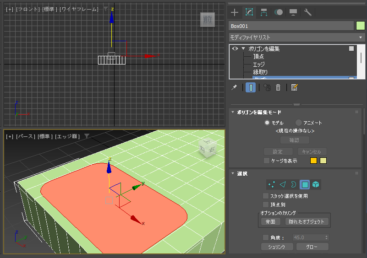The image size is (367, 258).
Task: Open the orange cage color swatch
Action: click(x=313, y=161)
